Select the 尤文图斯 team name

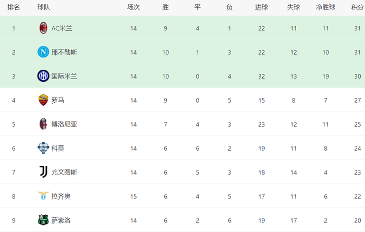coord(64,172)
